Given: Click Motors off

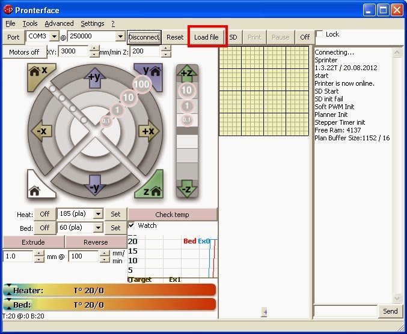Looking at the screenshot, I should 24,52.
